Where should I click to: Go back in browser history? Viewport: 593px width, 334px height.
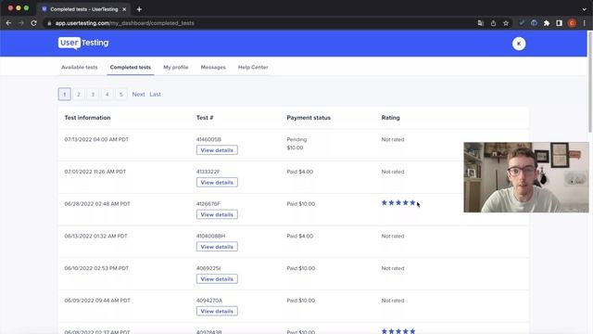pyautogui.click(x=8, y=23)
